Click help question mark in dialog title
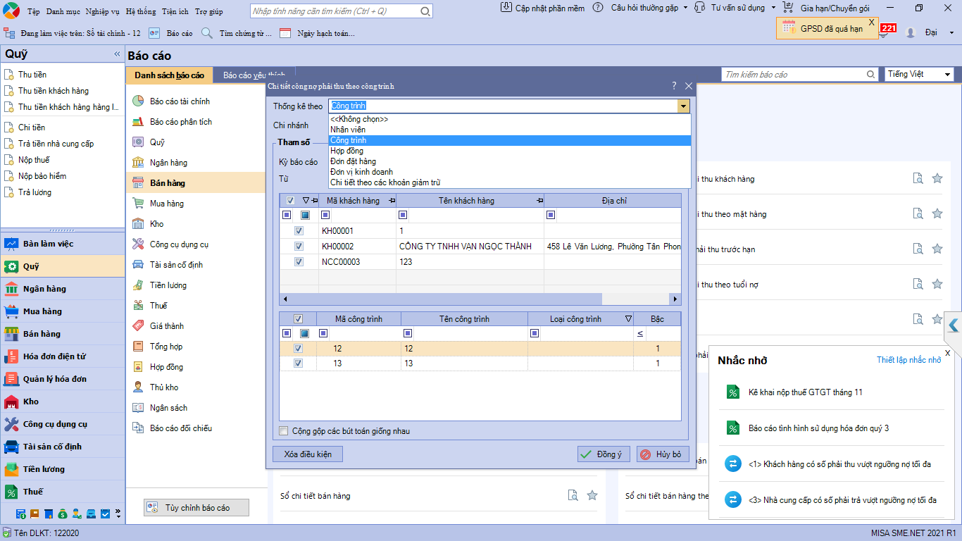Screen dimensions: 962x541 tap(674, 86)
